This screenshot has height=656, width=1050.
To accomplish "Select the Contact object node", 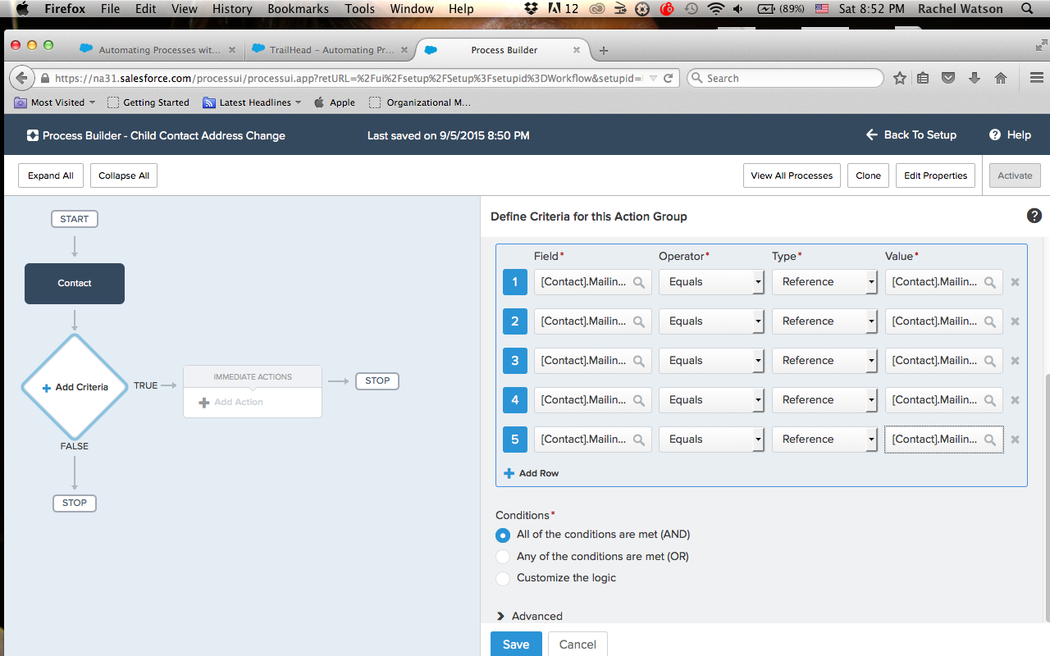I will tap(75, 283).
